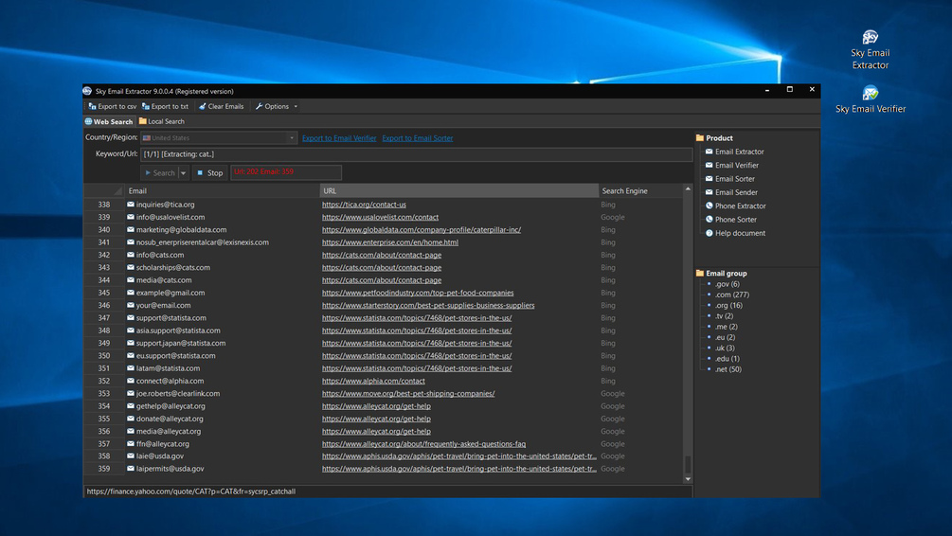The width and height of the screenshot is (952, 536).
Task: Open alphia.com/contact link
Action: click(x=373, y=381)
